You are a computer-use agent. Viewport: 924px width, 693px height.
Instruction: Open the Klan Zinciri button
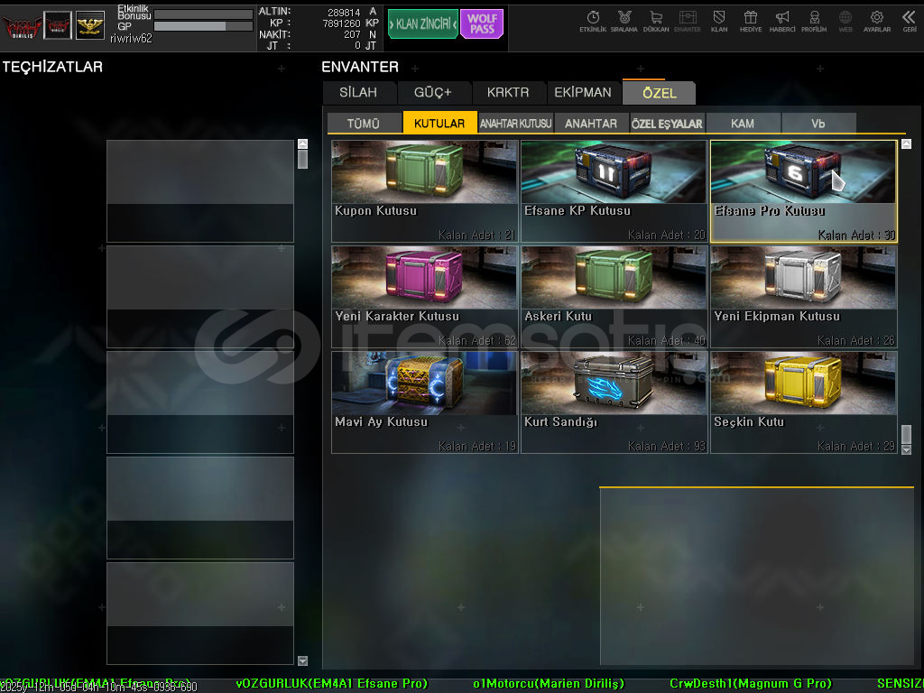pos(423,24)
